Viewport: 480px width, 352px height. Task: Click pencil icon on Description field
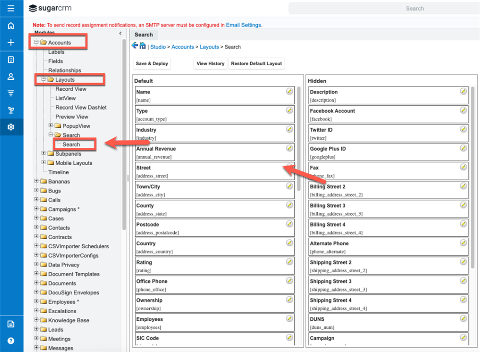463,91
